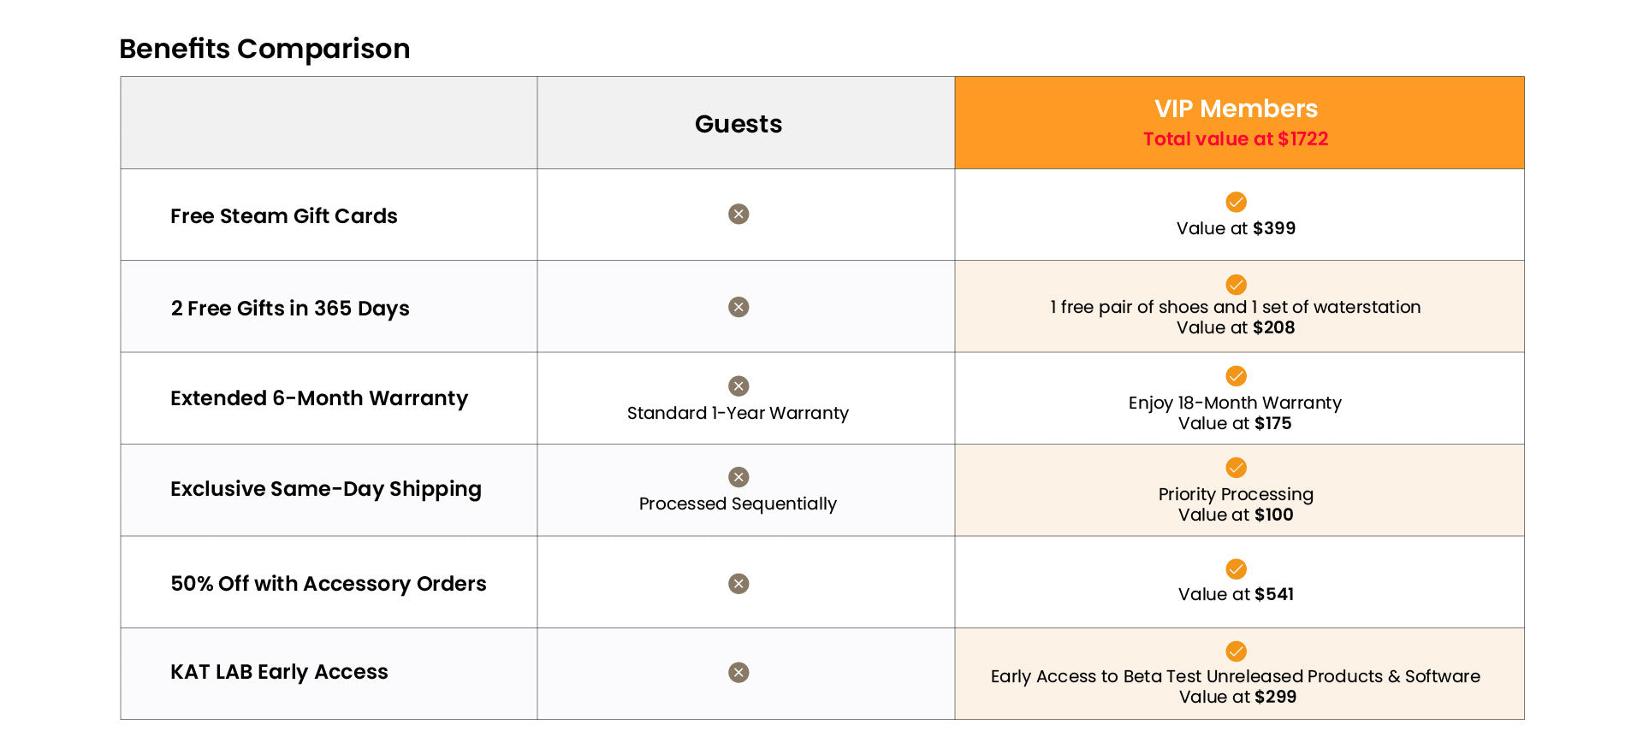Click the Free Steam Gift Cards label
1643x754 pixels.
coord(284,216)
